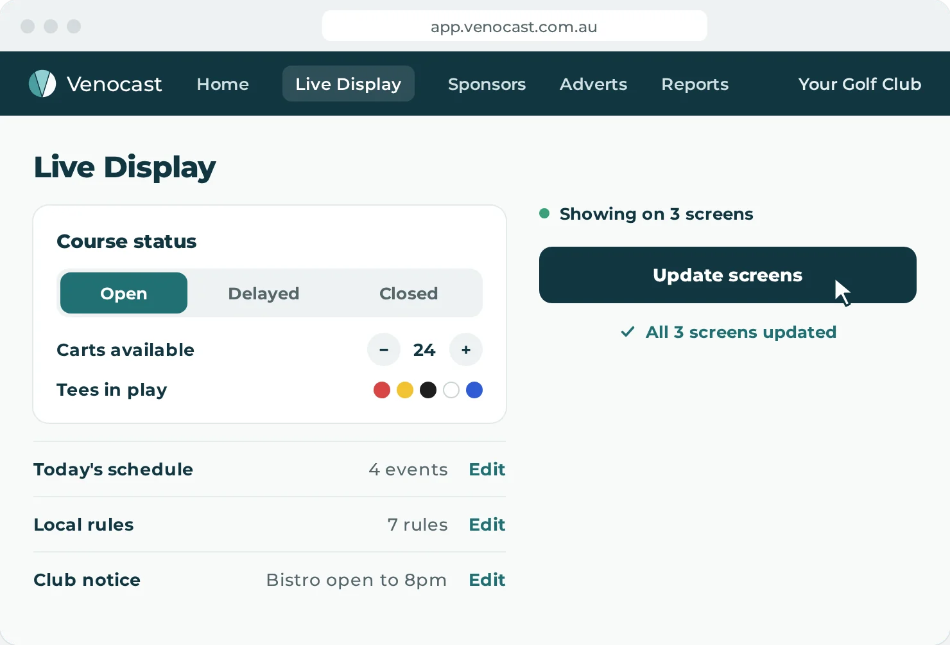Viewport: 950px width, 645px height.
Task: Edit Today's schedule
Action: pos(487,469)
